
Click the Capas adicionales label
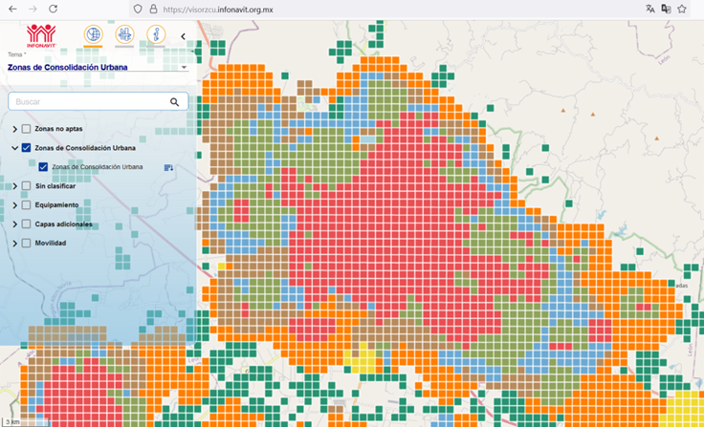64,224
